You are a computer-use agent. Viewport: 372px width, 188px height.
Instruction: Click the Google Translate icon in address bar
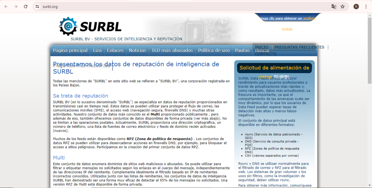pyautogui.click(x=334, y=7)
